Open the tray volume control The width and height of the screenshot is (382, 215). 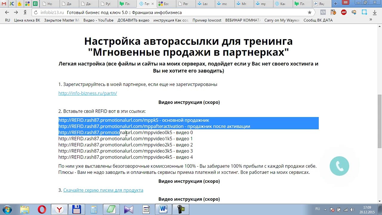coord(352,210)
